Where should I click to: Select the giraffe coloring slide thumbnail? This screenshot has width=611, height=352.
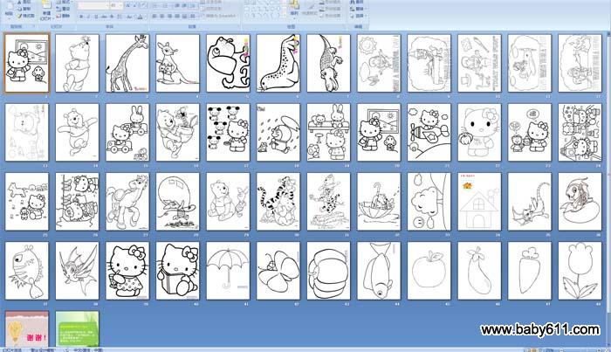pos(127,63)
